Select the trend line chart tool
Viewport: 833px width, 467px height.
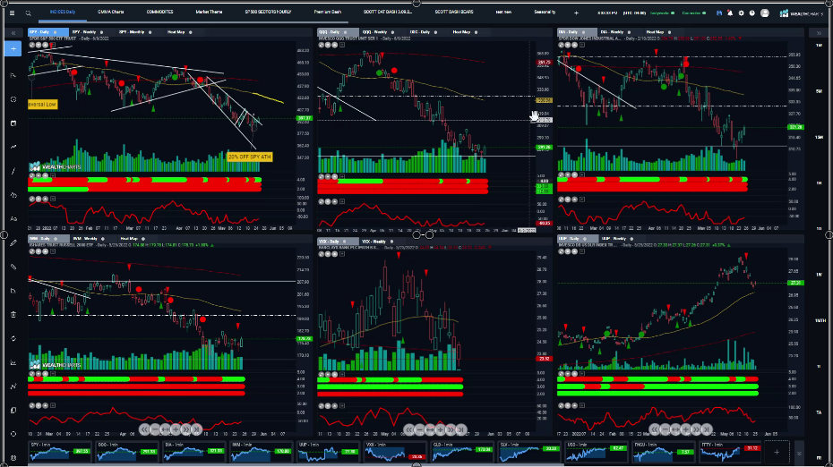click(x=13, y=147)
